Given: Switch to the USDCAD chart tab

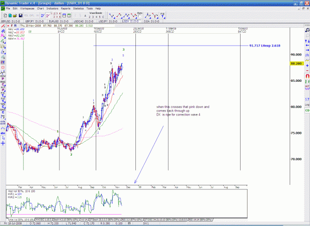Looking at the screenshot, I should coord(83,21).
